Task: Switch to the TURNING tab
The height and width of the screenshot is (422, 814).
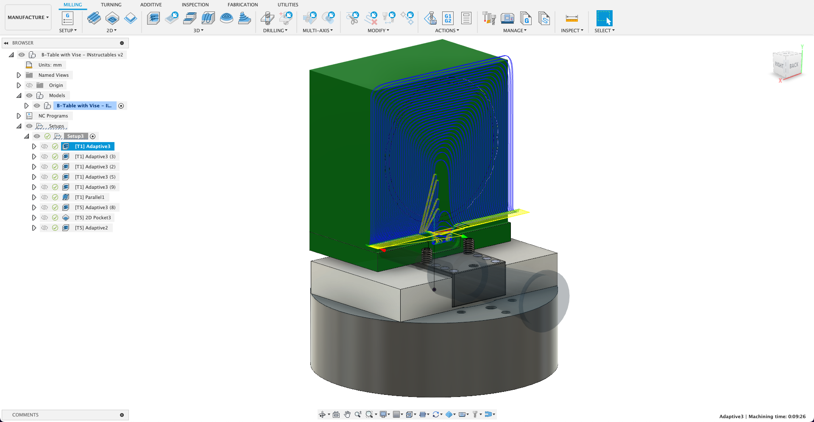Action: 111,5
